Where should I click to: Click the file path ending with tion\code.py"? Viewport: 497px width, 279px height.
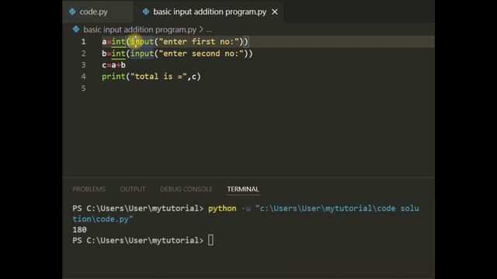(103, 219)
